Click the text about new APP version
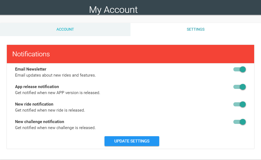Screen dimensions: 261x160 point(58,93)
